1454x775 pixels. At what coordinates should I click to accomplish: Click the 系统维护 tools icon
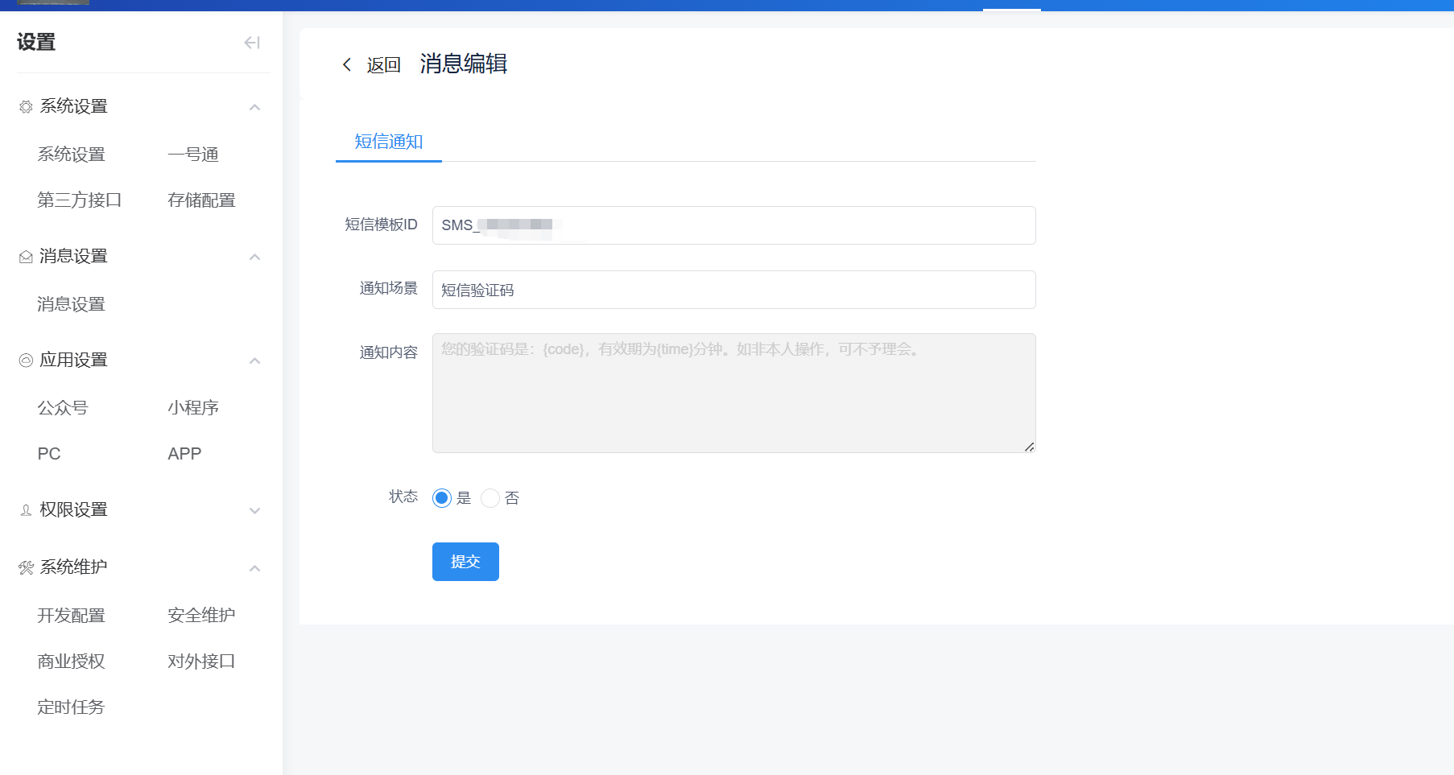coord(25,567)
